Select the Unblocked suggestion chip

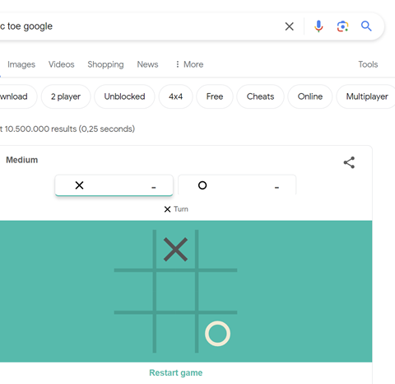(x=124, y=96)
